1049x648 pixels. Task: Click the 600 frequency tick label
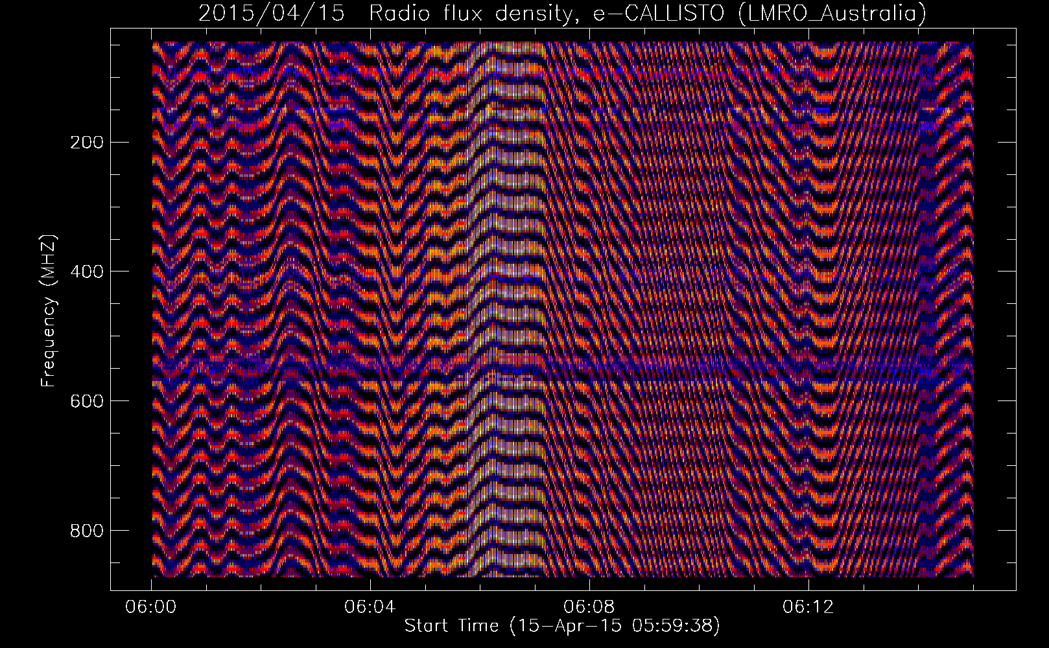86,401
